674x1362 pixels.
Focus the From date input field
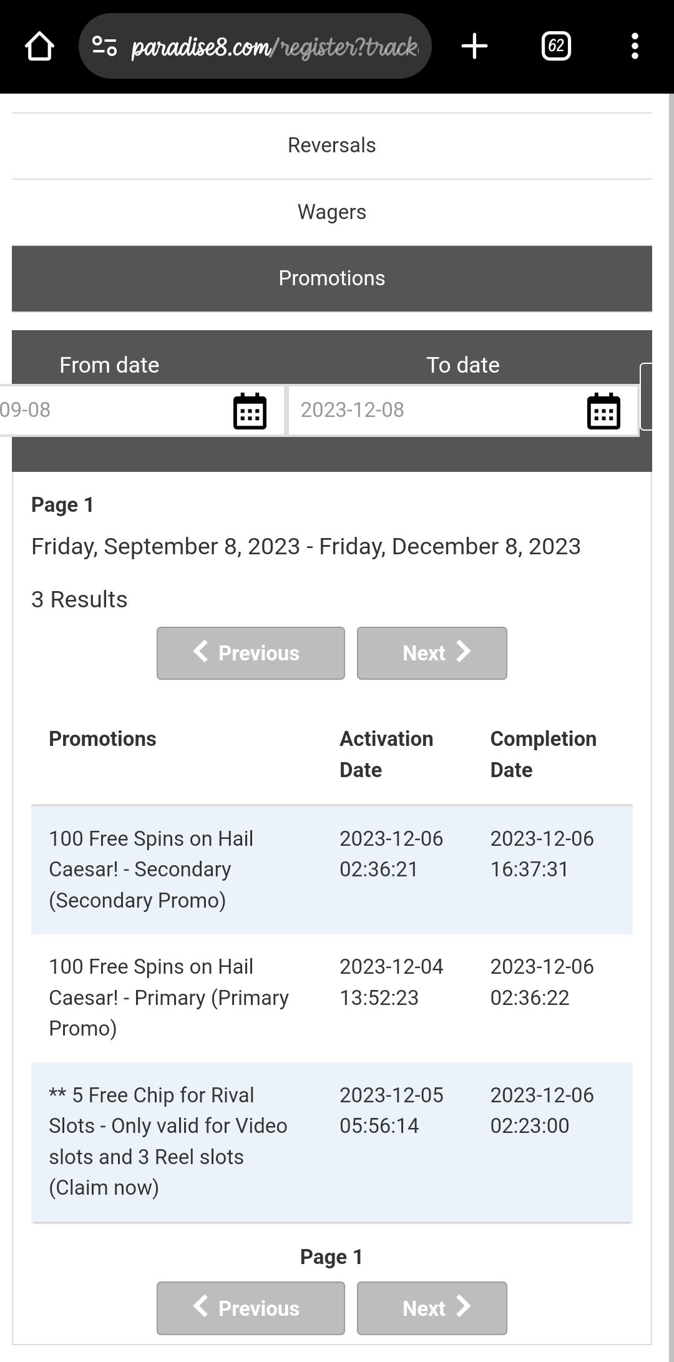click(112, 410)
